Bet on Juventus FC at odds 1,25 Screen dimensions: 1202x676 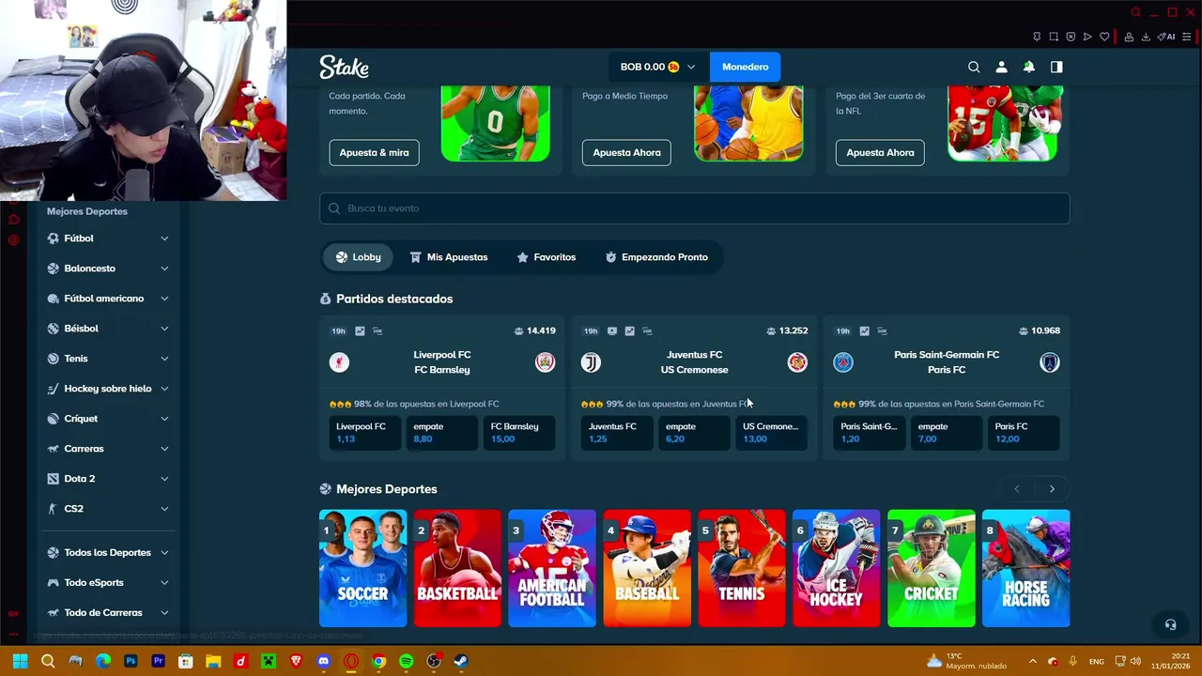point(617,433)
